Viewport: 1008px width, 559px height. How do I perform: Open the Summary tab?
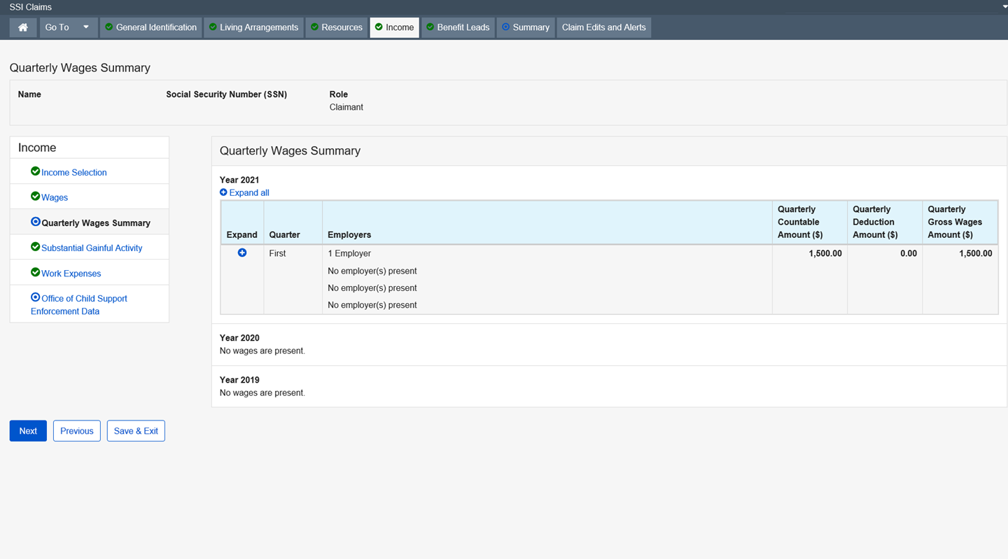point(525,27)
